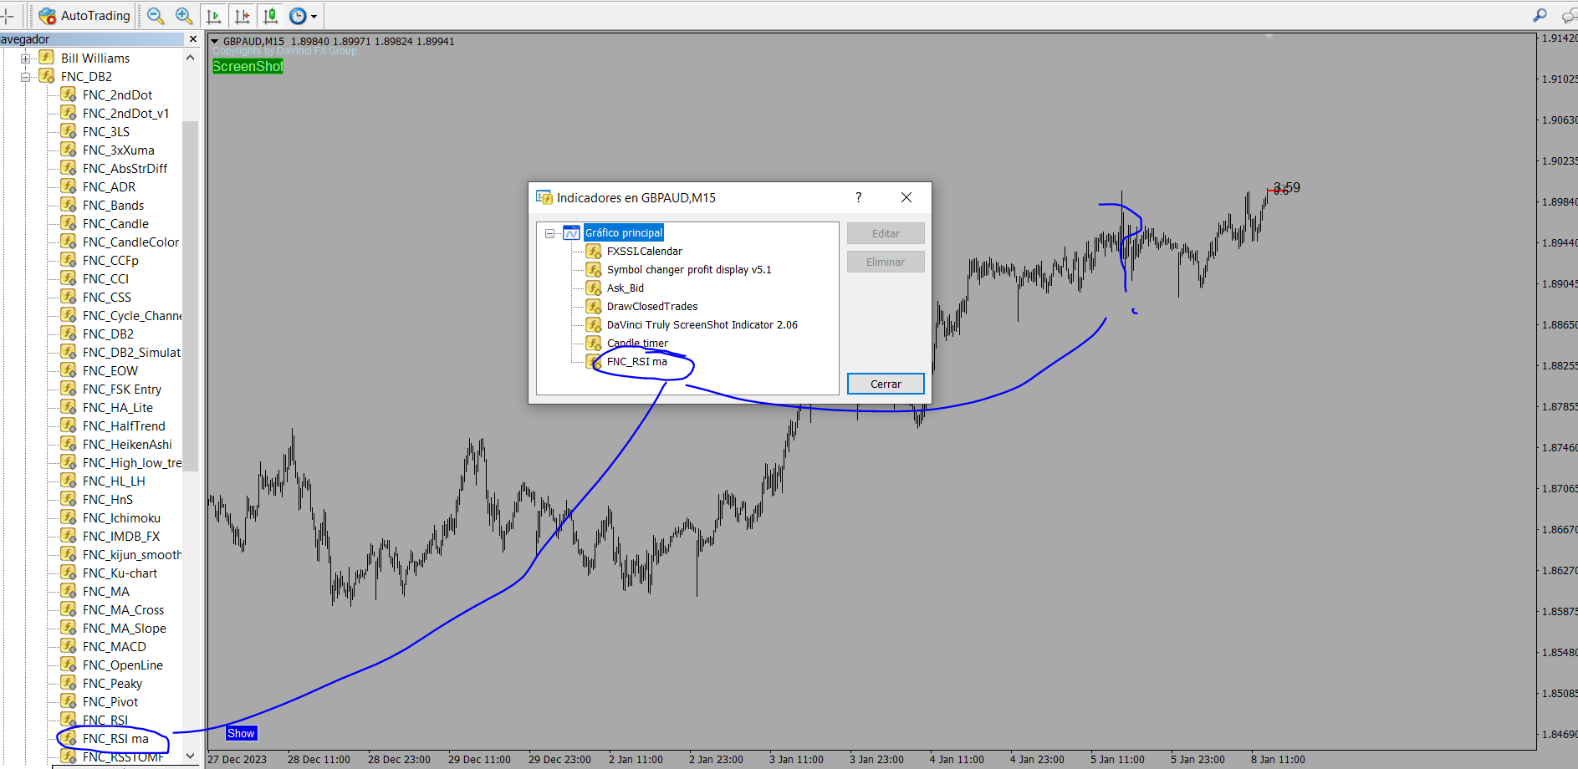Select Gráfico principal in the indicators dialog

(x=624, y=233)
